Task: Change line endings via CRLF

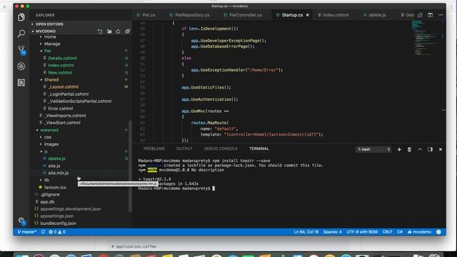Action: [x=387, y=232]
